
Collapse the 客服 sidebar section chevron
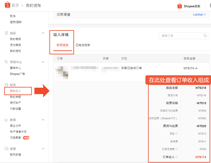43,149
